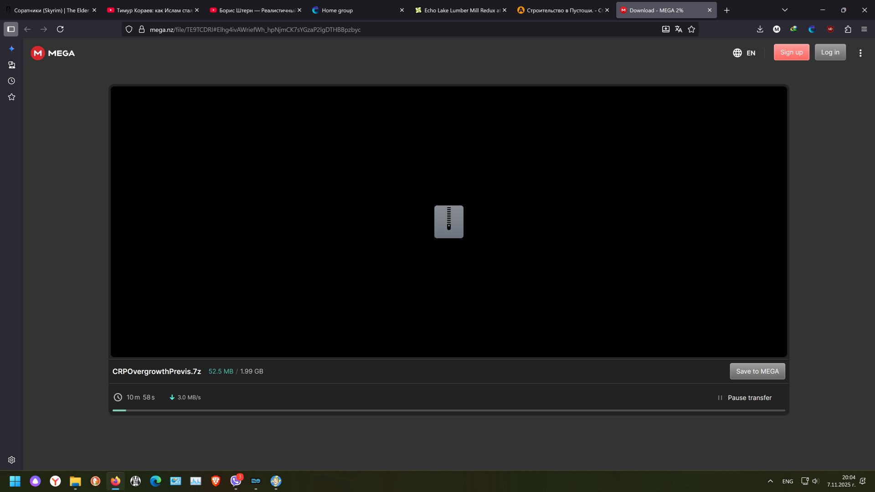
Task: Click the Save to MEGA button
Action: click(757, 371)
